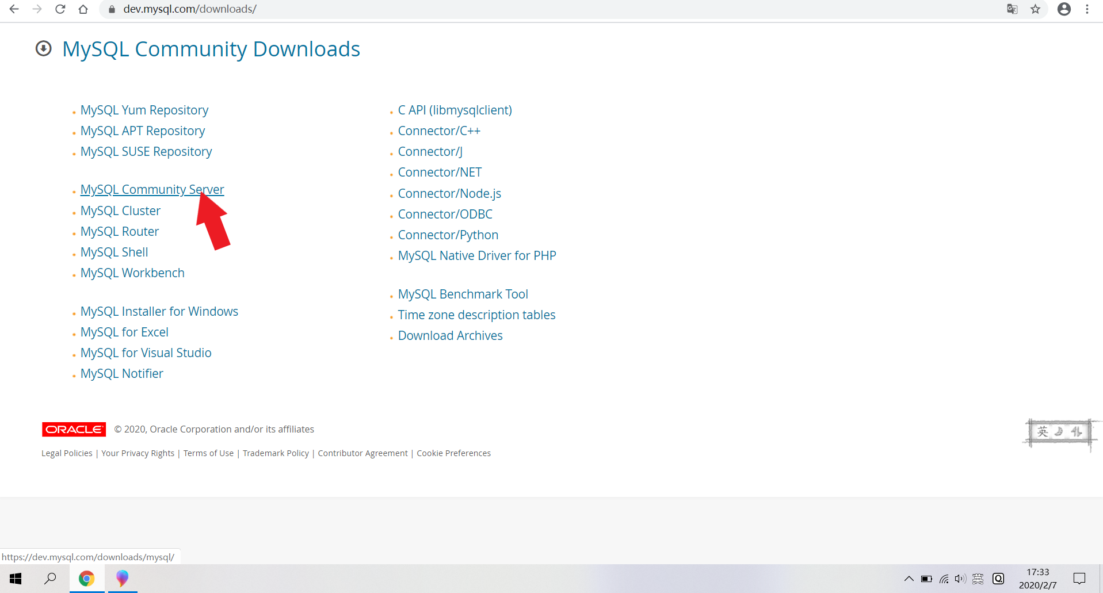Open MySQL Installer for Windows link
Viewport: 1103px width, 593px height.
click(159, 311)
